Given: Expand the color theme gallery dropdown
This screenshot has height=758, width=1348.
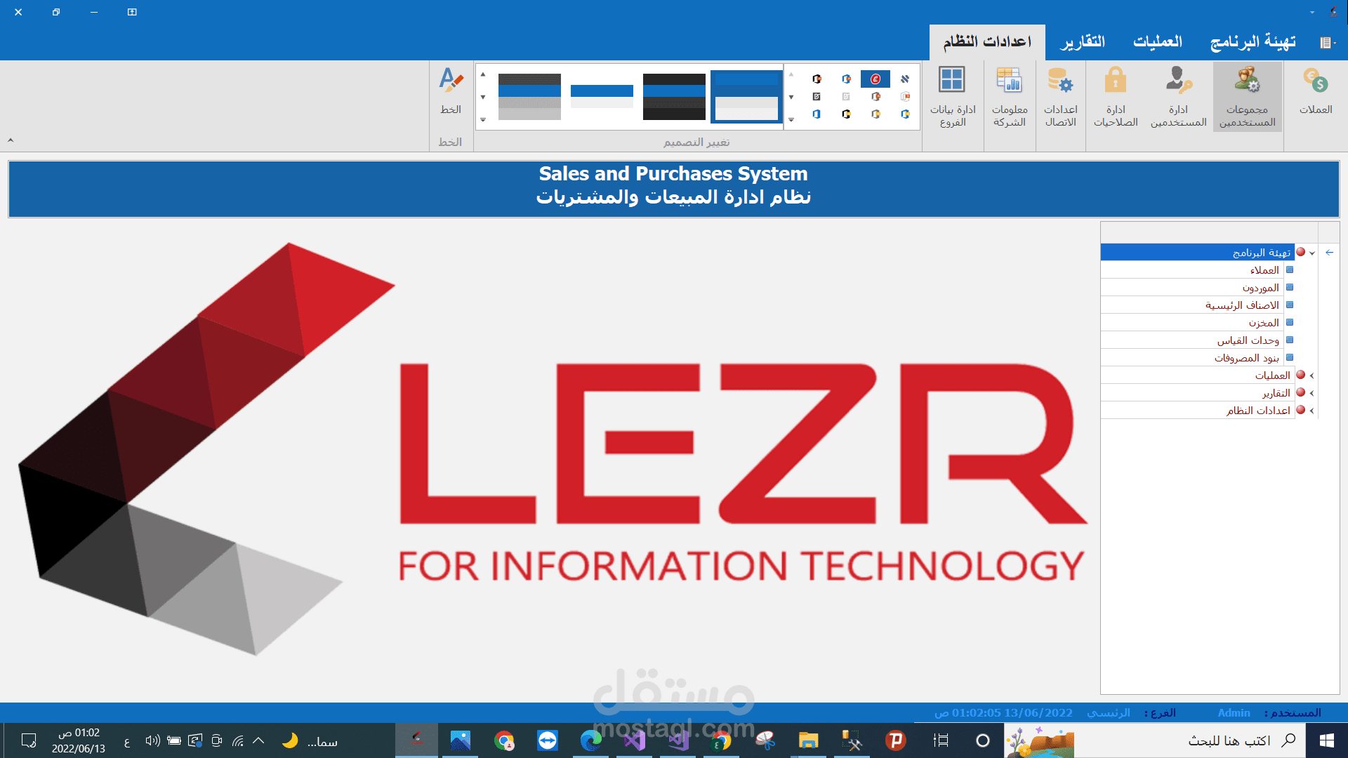Looking at the screenshot, I should click(483, 120).
